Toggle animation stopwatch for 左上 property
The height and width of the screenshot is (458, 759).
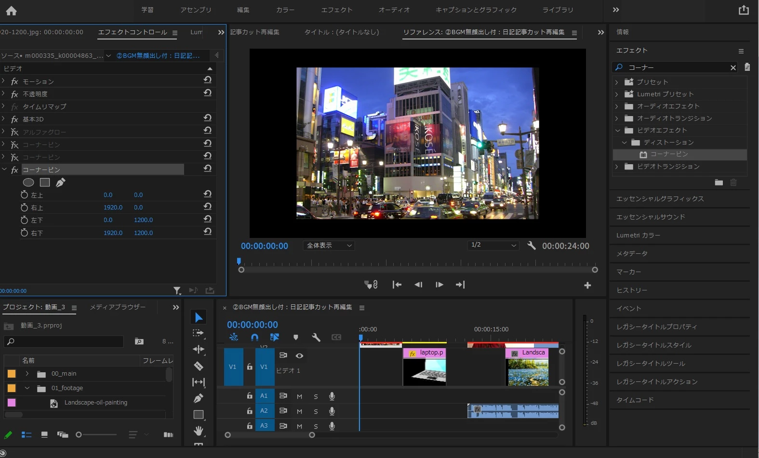(24, 195)
